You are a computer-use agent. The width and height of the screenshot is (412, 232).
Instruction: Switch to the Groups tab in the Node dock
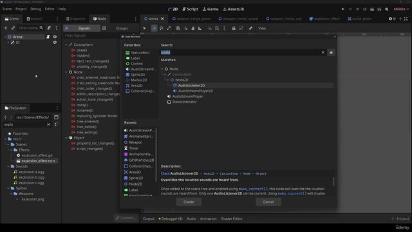122,28
